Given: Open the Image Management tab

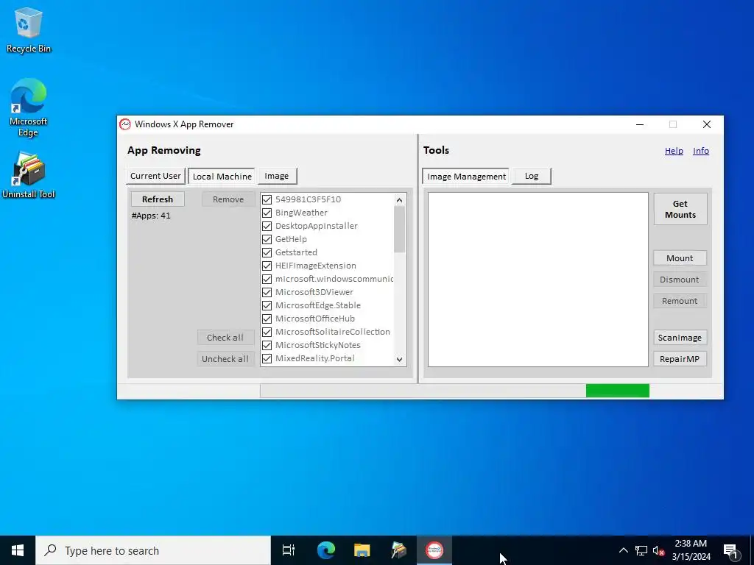Looking at the screenshot, I should click(x=465, y=177).
